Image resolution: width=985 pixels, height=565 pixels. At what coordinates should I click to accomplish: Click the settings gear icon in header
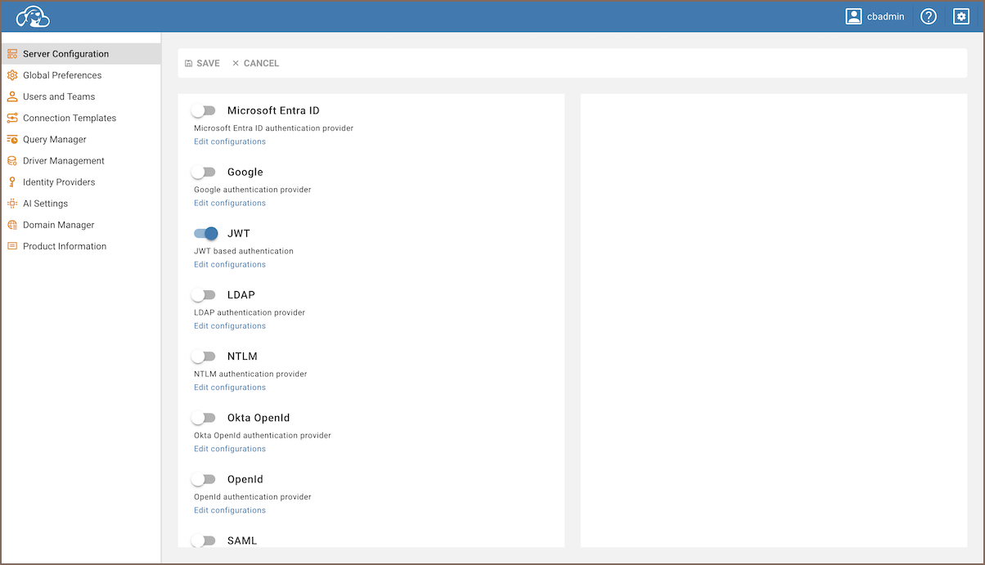coord(960,16)
